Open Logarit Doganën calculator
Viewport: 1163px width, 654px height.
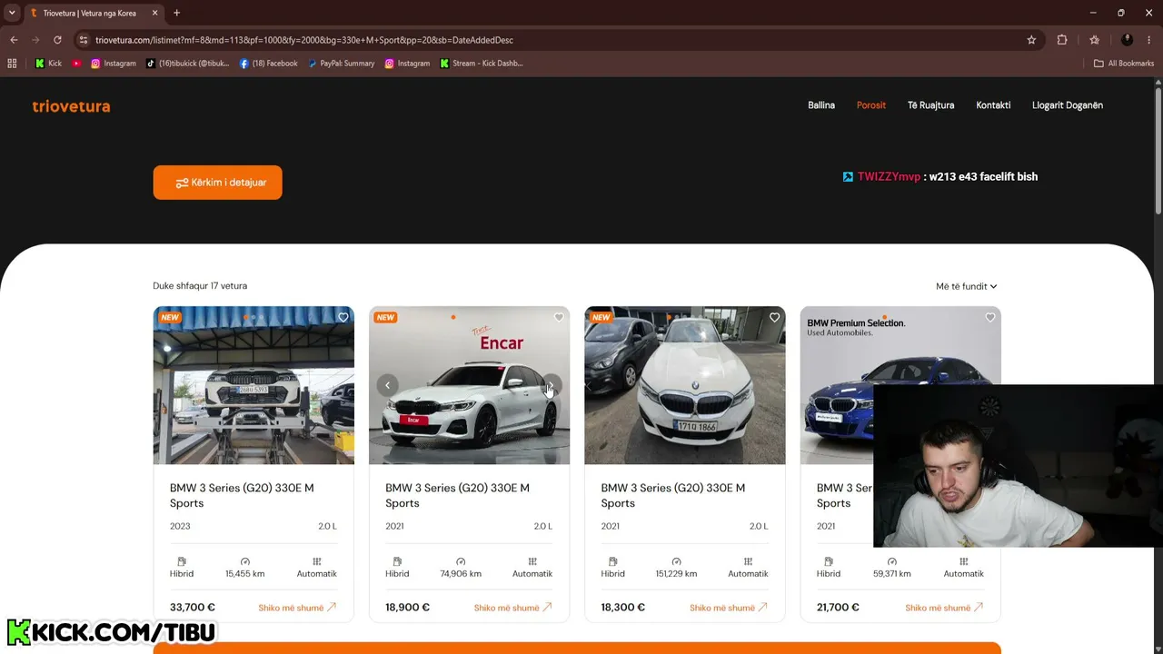click(x=1068, y=105)
